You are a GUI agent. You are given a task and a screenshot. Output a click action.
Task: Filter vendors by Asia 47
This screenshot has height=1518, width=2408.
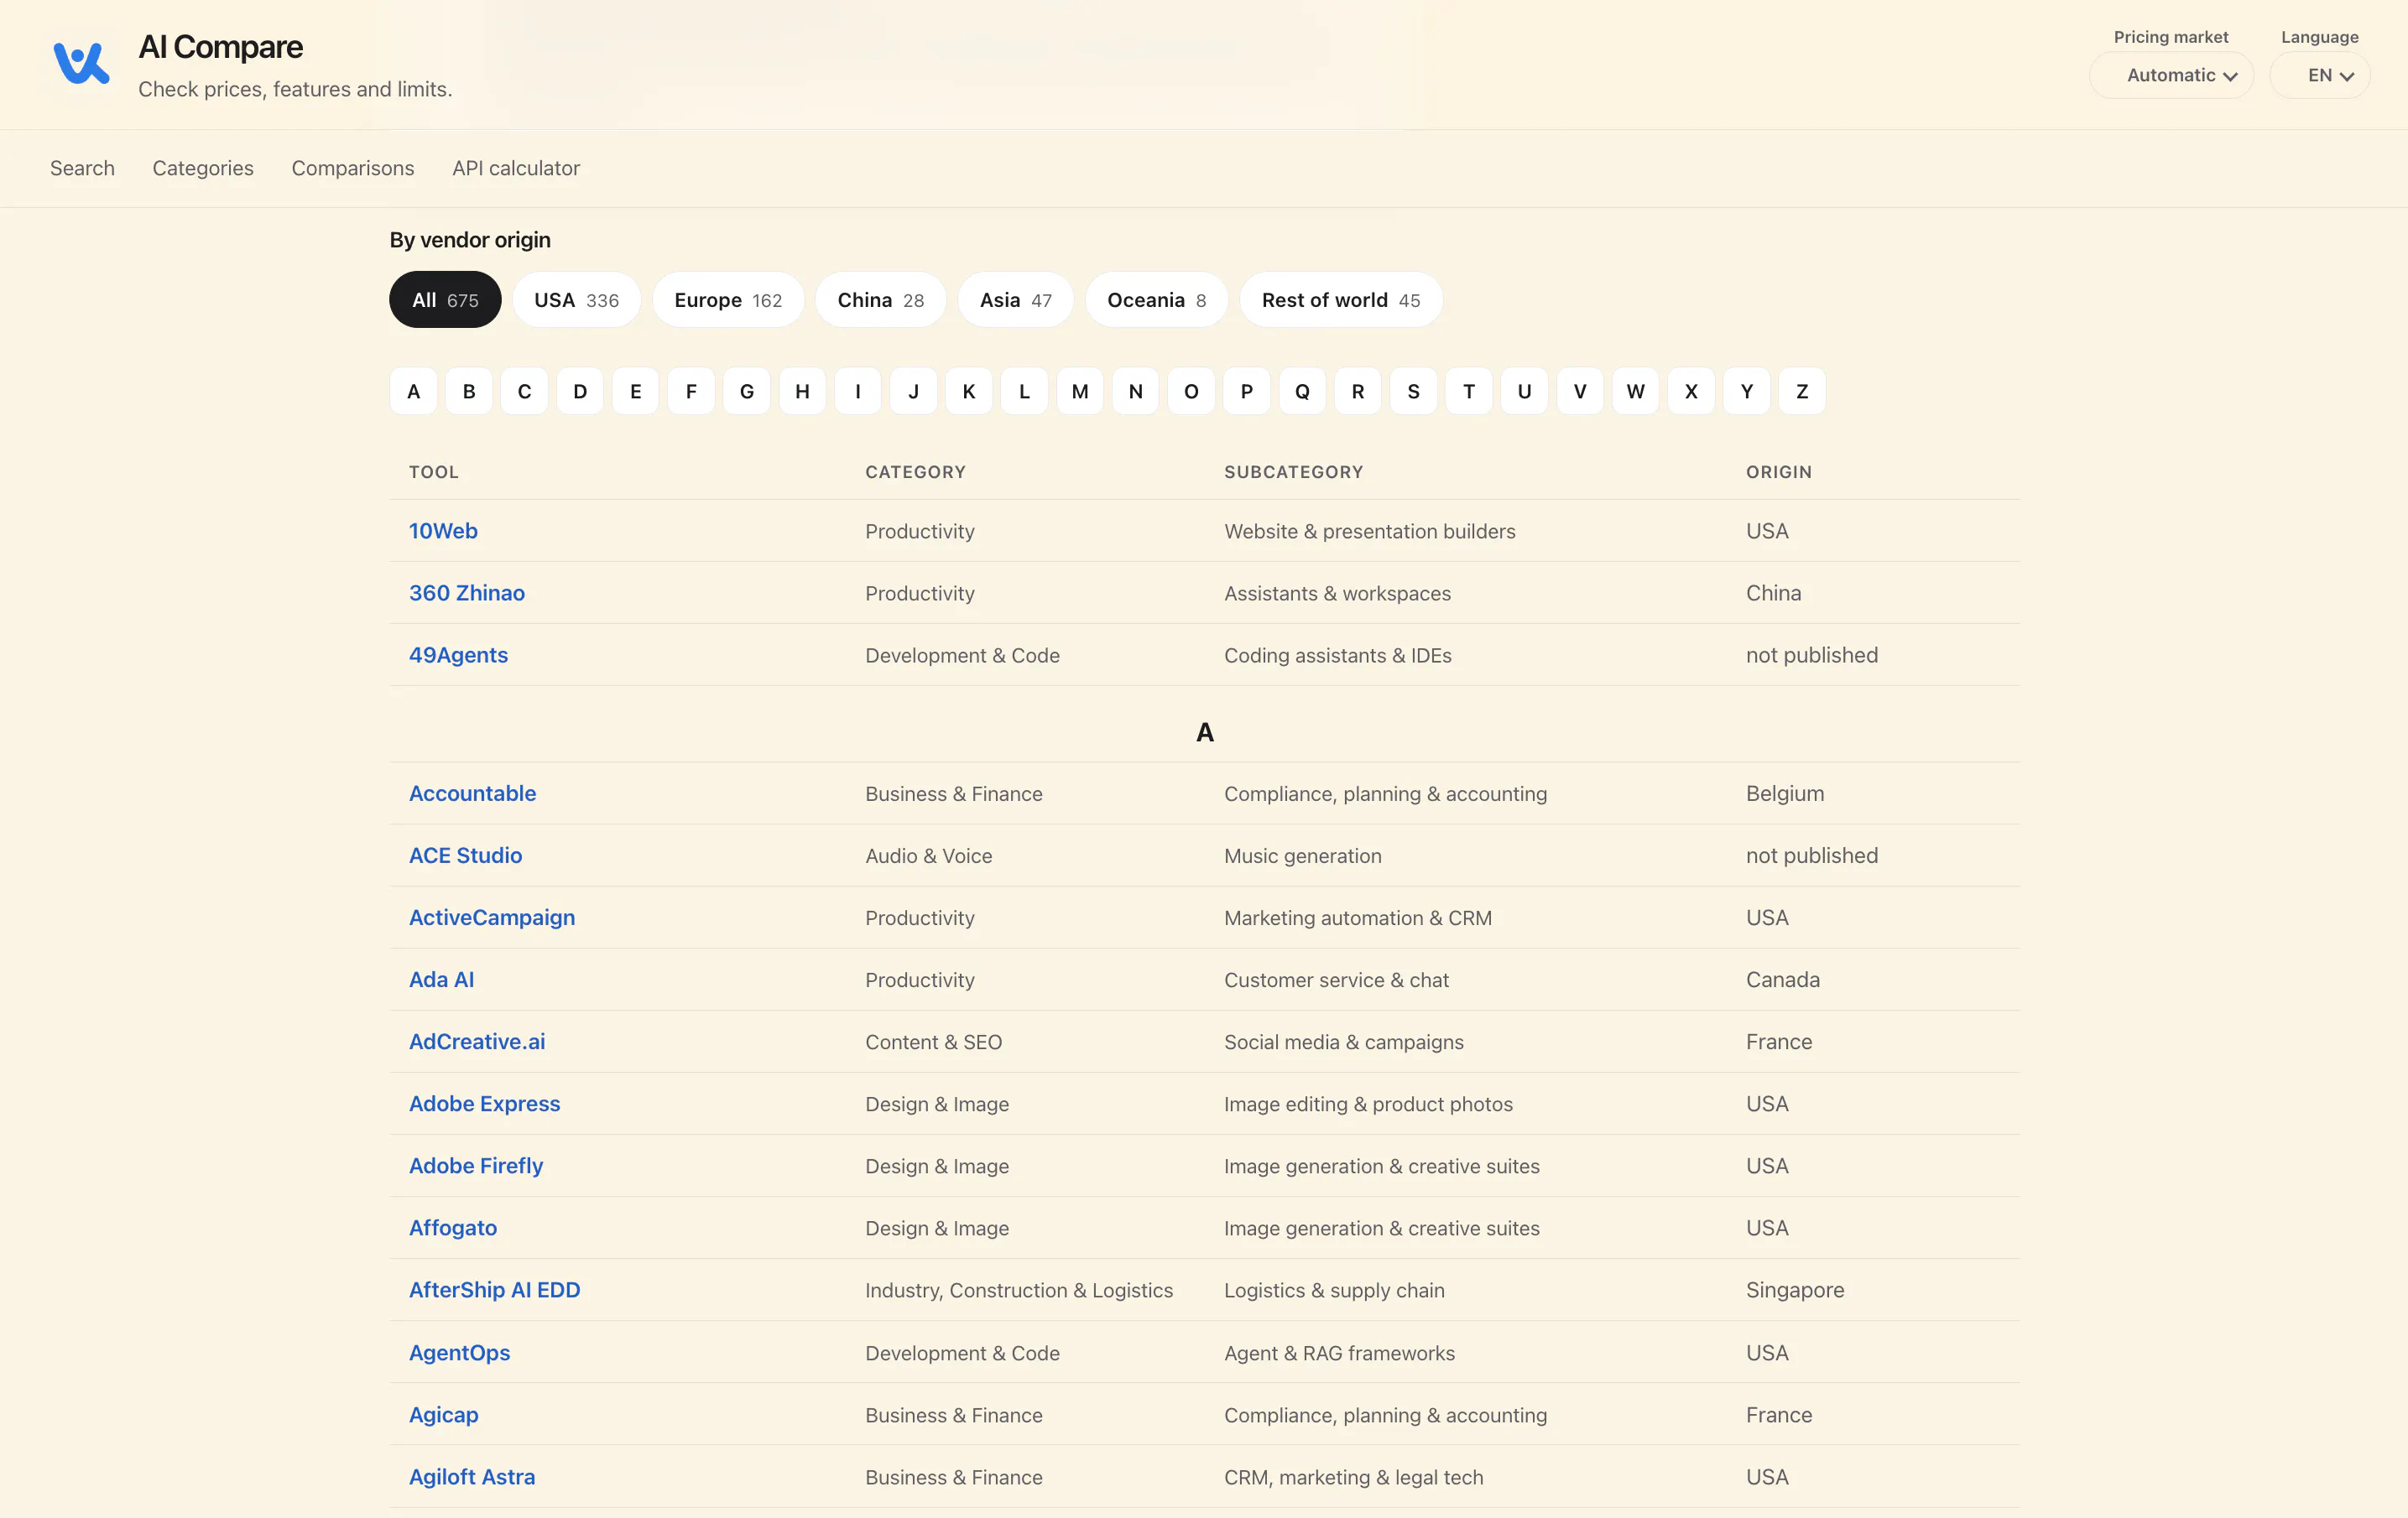(x=1015, y=299)
